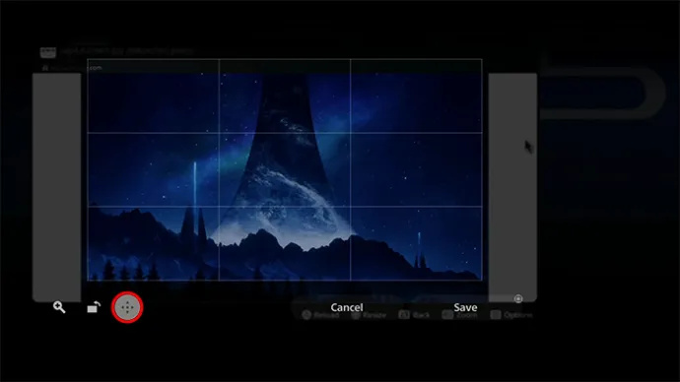This screenshot has height=382, width=680.
Task: Click the gray panel right of image
Action: point(512,187)
